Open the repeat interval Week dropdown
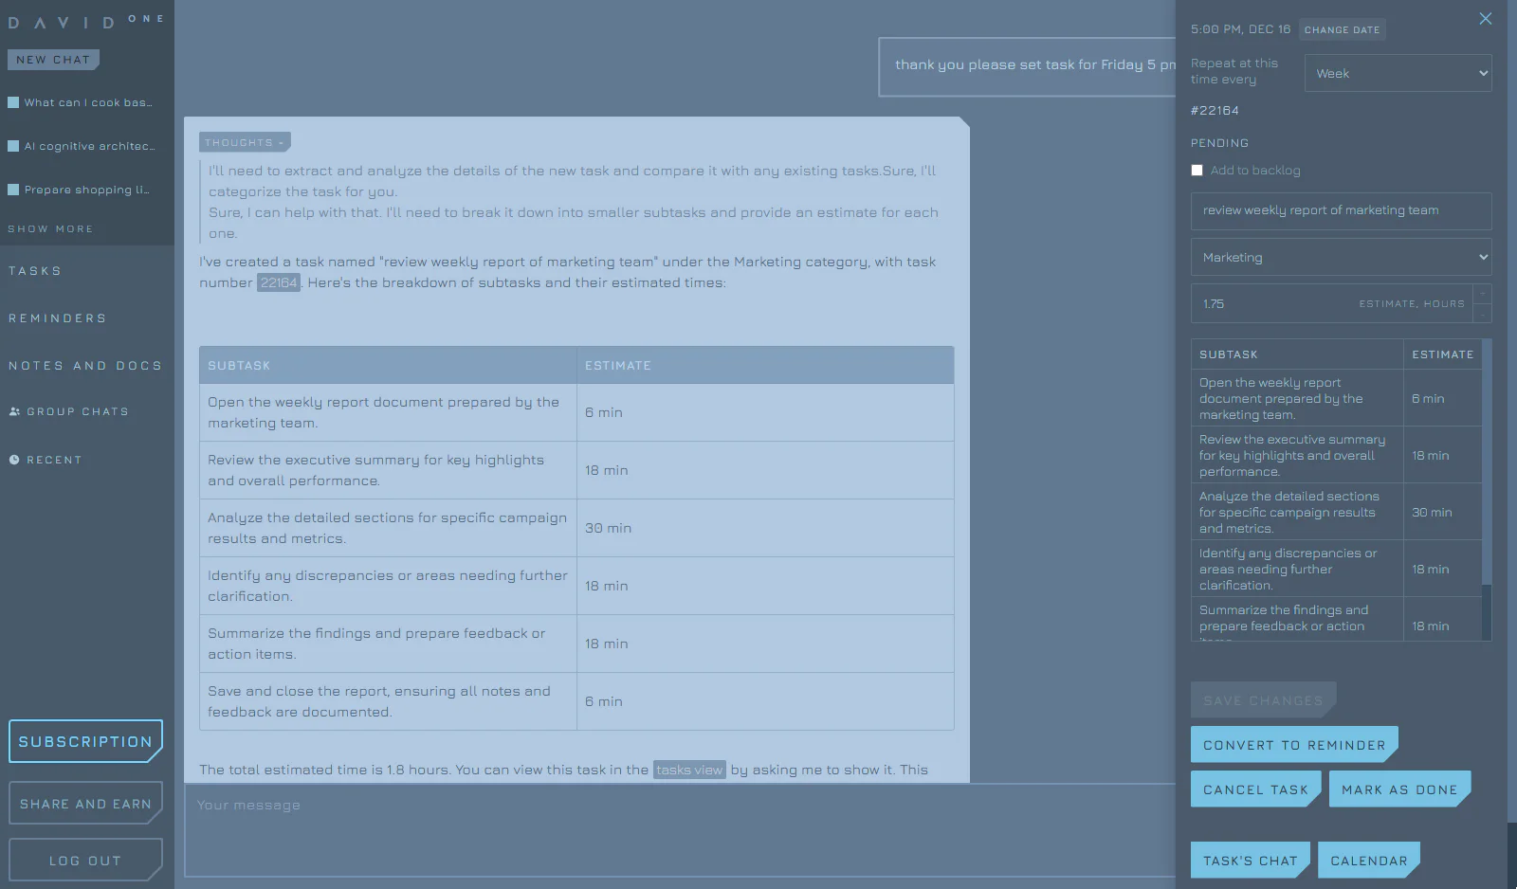Screen dimensions: 1517x889 click(x=1398, y=73)
